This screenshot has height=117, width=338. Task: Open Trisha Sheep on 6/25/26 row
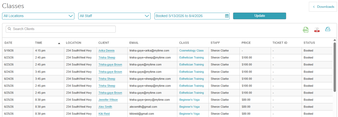tap(107, 86)
